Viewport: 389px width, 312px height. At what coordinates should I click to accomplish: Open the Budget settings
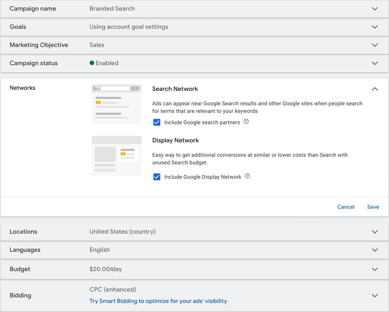(x=374, y=269)
